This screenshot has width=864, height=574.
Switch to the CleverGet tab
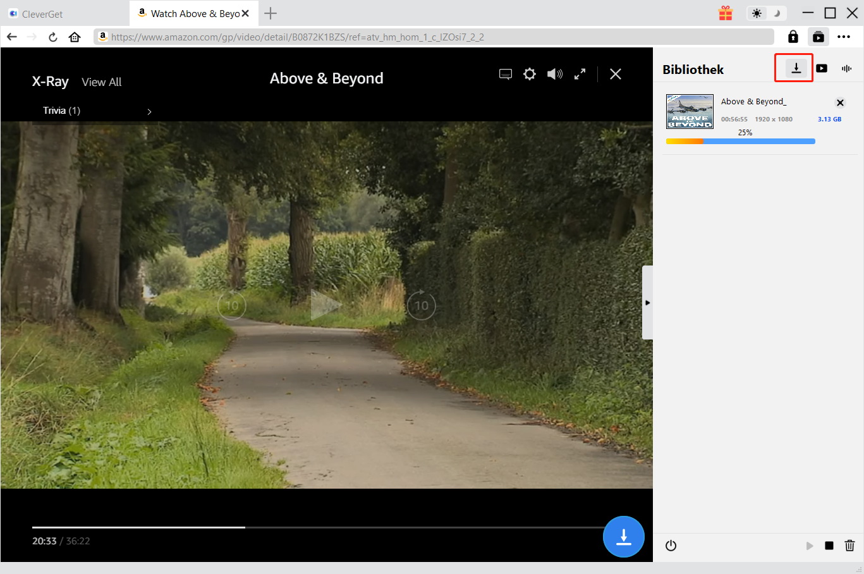click(x=42, y=14)
